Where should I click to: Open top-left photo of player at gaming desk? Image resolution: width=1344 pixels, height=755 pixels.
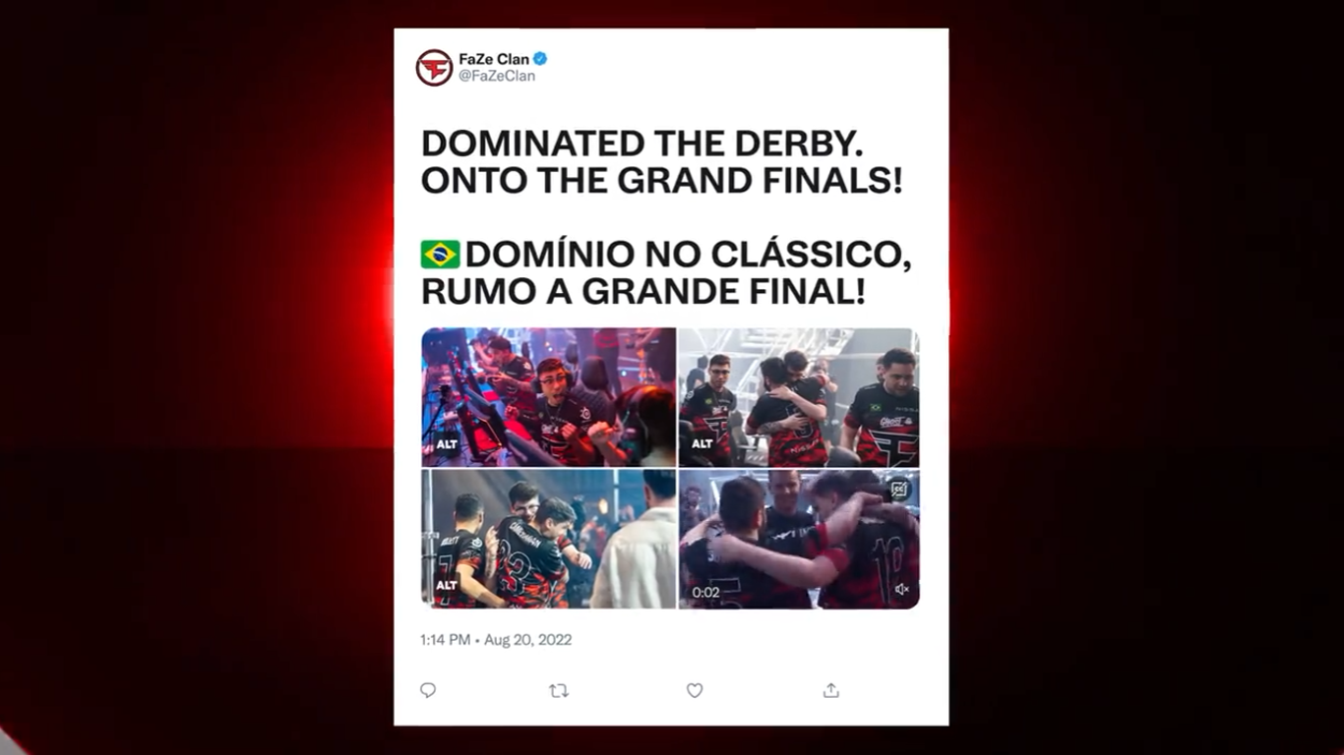coord(549,397)
